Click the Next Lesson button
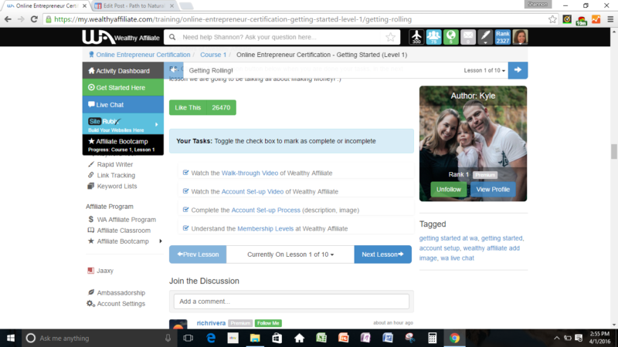 [x=382, y=254]
